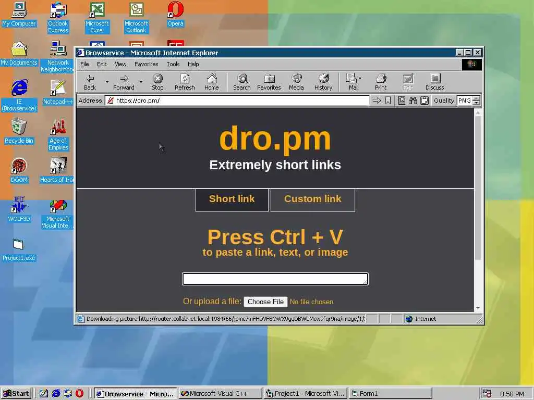The image size is (534, 400).
Task: Launch Internet Explorer from quick launch bar
Action: click(56, 394)
